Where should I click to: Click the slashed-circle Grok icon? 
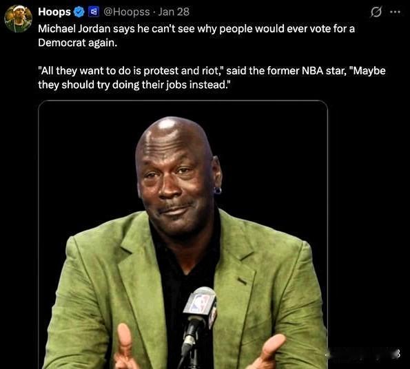pyautogui.click(x=376, y=12)
